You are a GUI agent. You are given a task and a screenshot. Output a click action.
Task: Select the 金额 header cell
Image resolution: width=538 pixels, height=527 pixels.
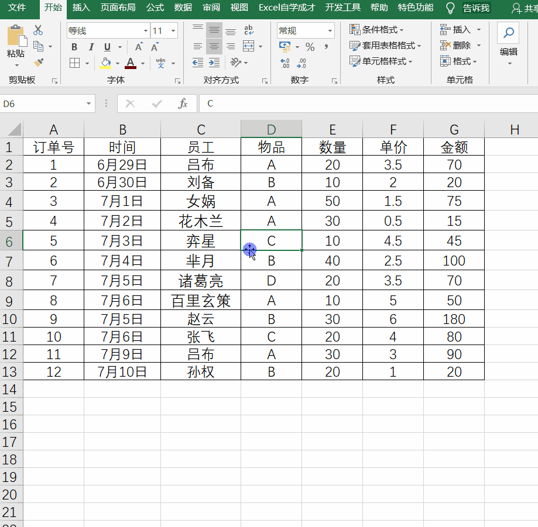454,147
